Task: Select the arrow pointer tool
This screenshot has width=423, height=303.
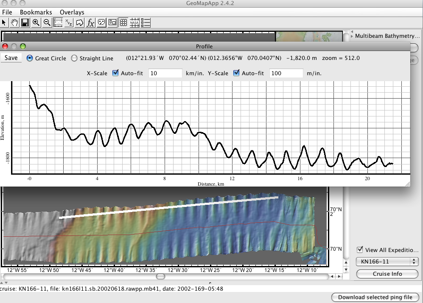Action: coord(4,23)
